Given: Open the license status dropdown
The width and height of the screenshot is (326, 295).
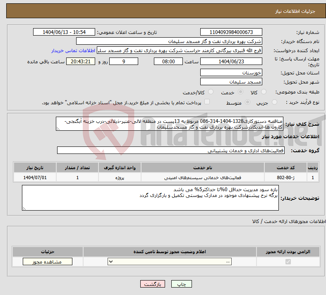Looking at the screenshot, I should coord(170,262).
